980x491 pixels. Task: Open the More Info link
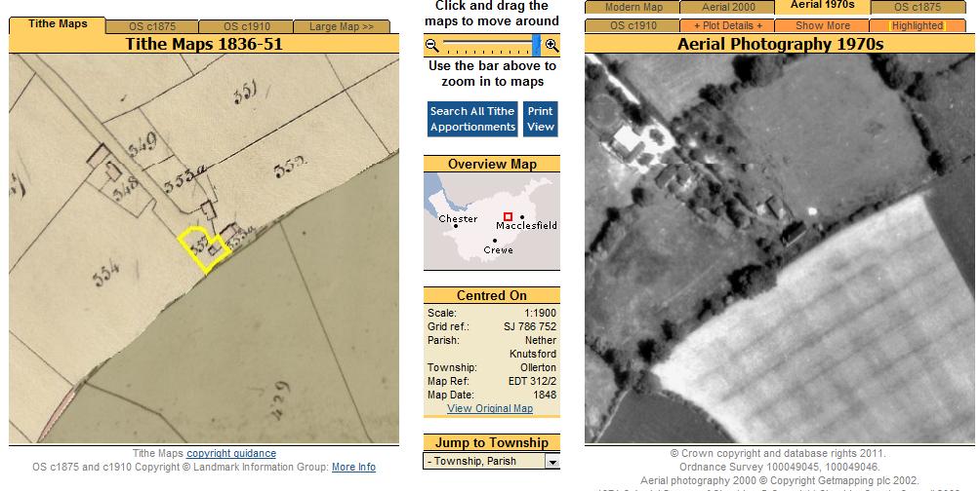353,467
